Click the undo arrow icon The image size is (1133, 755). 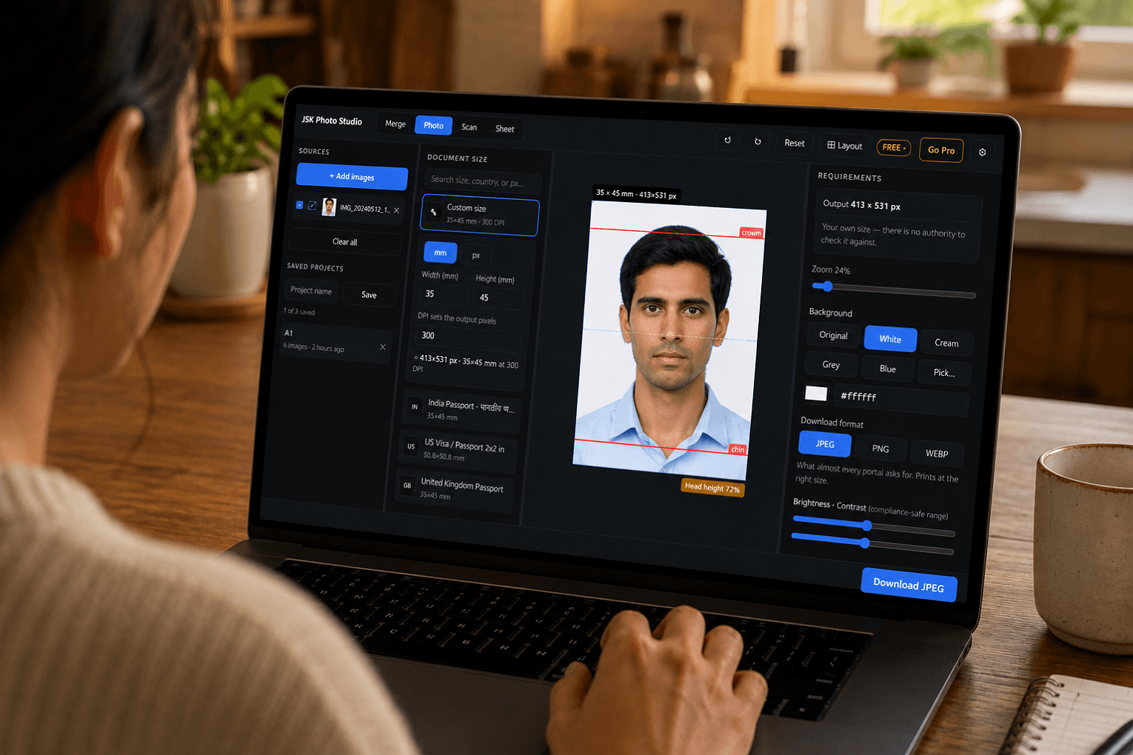pos(728,140)
